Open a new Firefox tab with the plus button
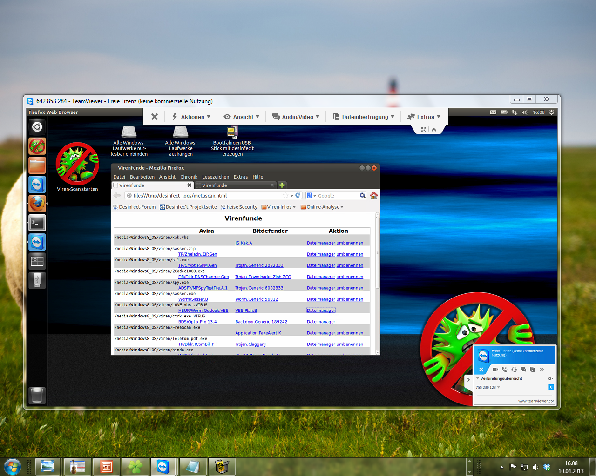This screenshot has height=476, width=596. tap(282, 185)
